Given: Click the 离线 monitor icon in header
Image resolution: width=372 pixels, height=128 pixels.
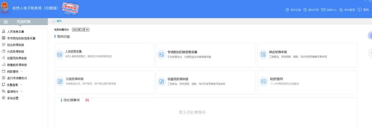Looking at the screenshot, I should pos(359,10).
